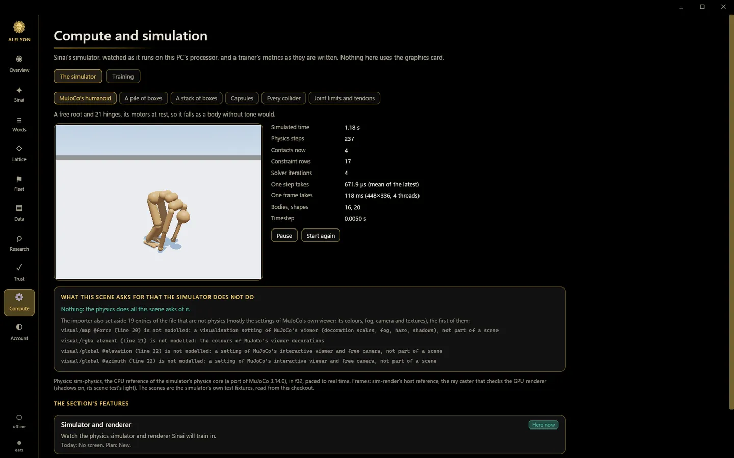Image resolution: width=734 pixels, height=458 pixels.
Task: Click the Physics steps value 237
Action: pyautogui.click(x=349, y=139)
